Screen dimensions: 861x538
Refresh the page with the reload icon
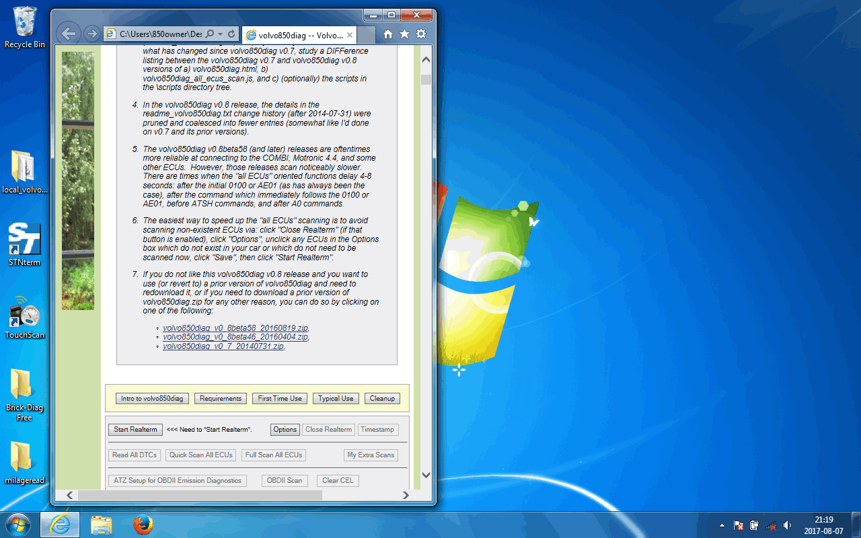point(231,34)
